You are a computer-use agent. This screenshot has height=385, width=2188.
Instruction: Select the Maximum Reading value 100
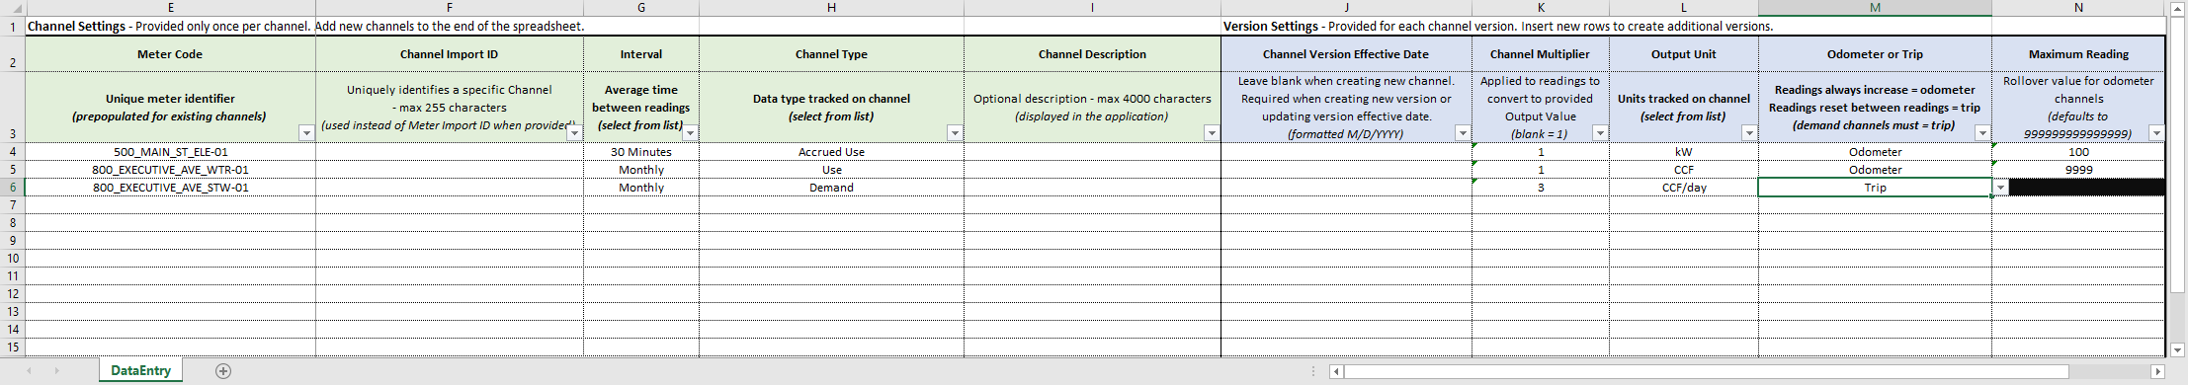(x=2078, y=152)
